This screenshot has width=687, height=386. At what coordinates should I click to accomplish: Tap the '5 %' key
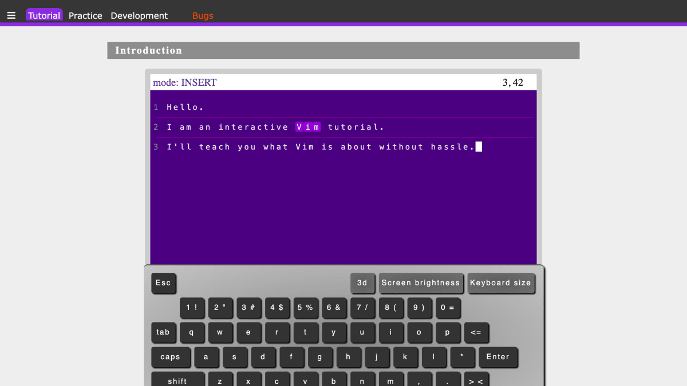coord(306,308)
